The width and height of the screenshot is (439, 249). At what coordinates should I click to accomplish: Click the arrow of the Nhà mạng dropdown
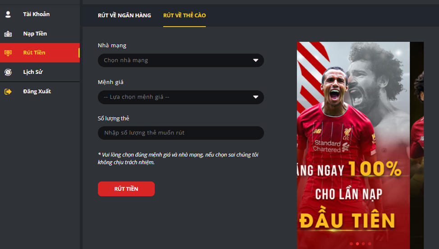256,60
